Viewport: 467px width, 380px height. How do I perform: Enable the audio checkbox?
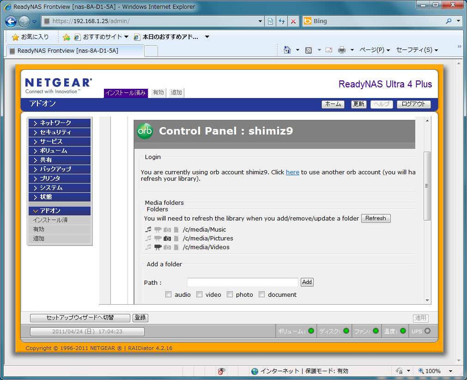click(x=169, y=294)
